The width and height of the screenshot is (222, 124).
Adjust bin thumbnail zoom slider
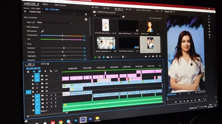(x=111, y=57)
